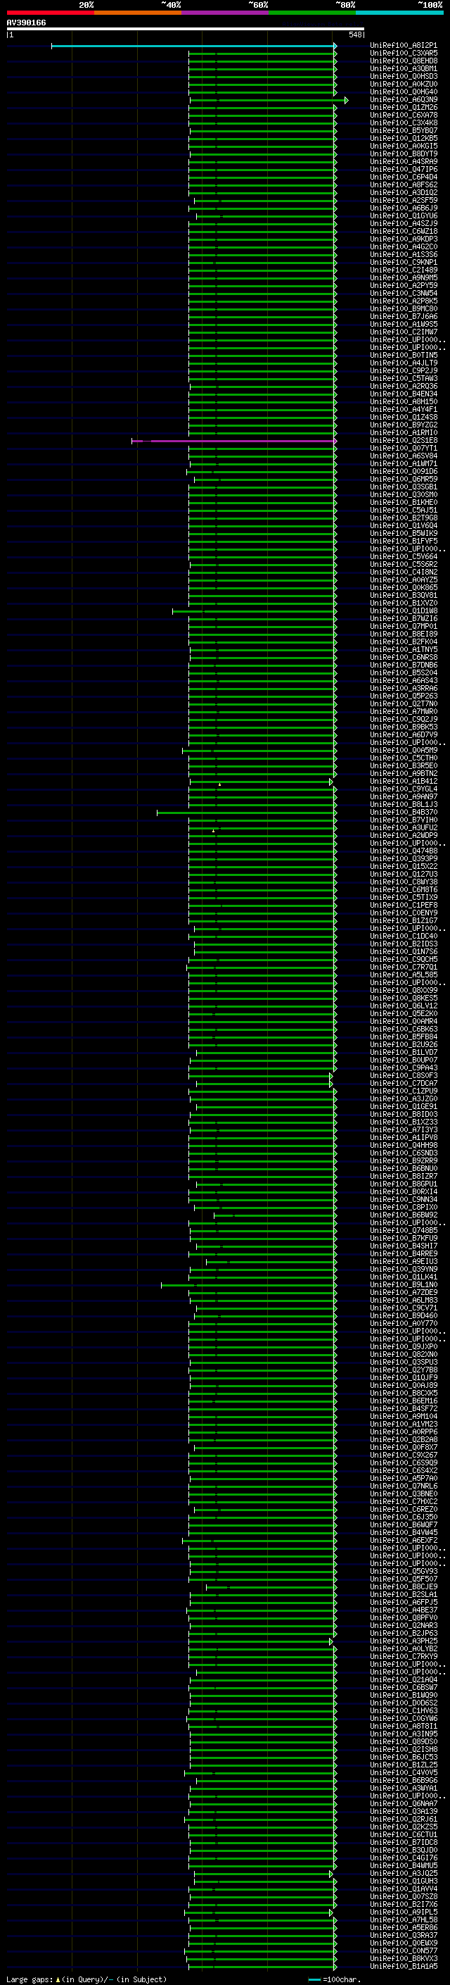
Task: Select hit UniRef100_B3QV81
Action: pos(403,595)
